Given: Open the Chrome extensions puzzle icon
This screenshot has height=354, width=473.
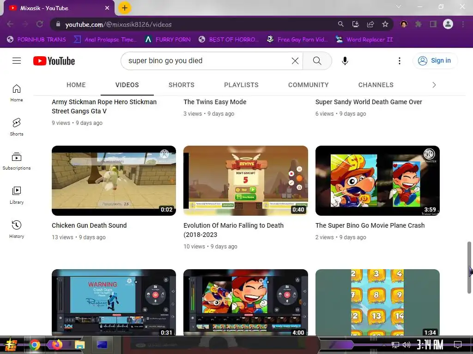Looking at the screenshot, I should (x=418, y=24).
